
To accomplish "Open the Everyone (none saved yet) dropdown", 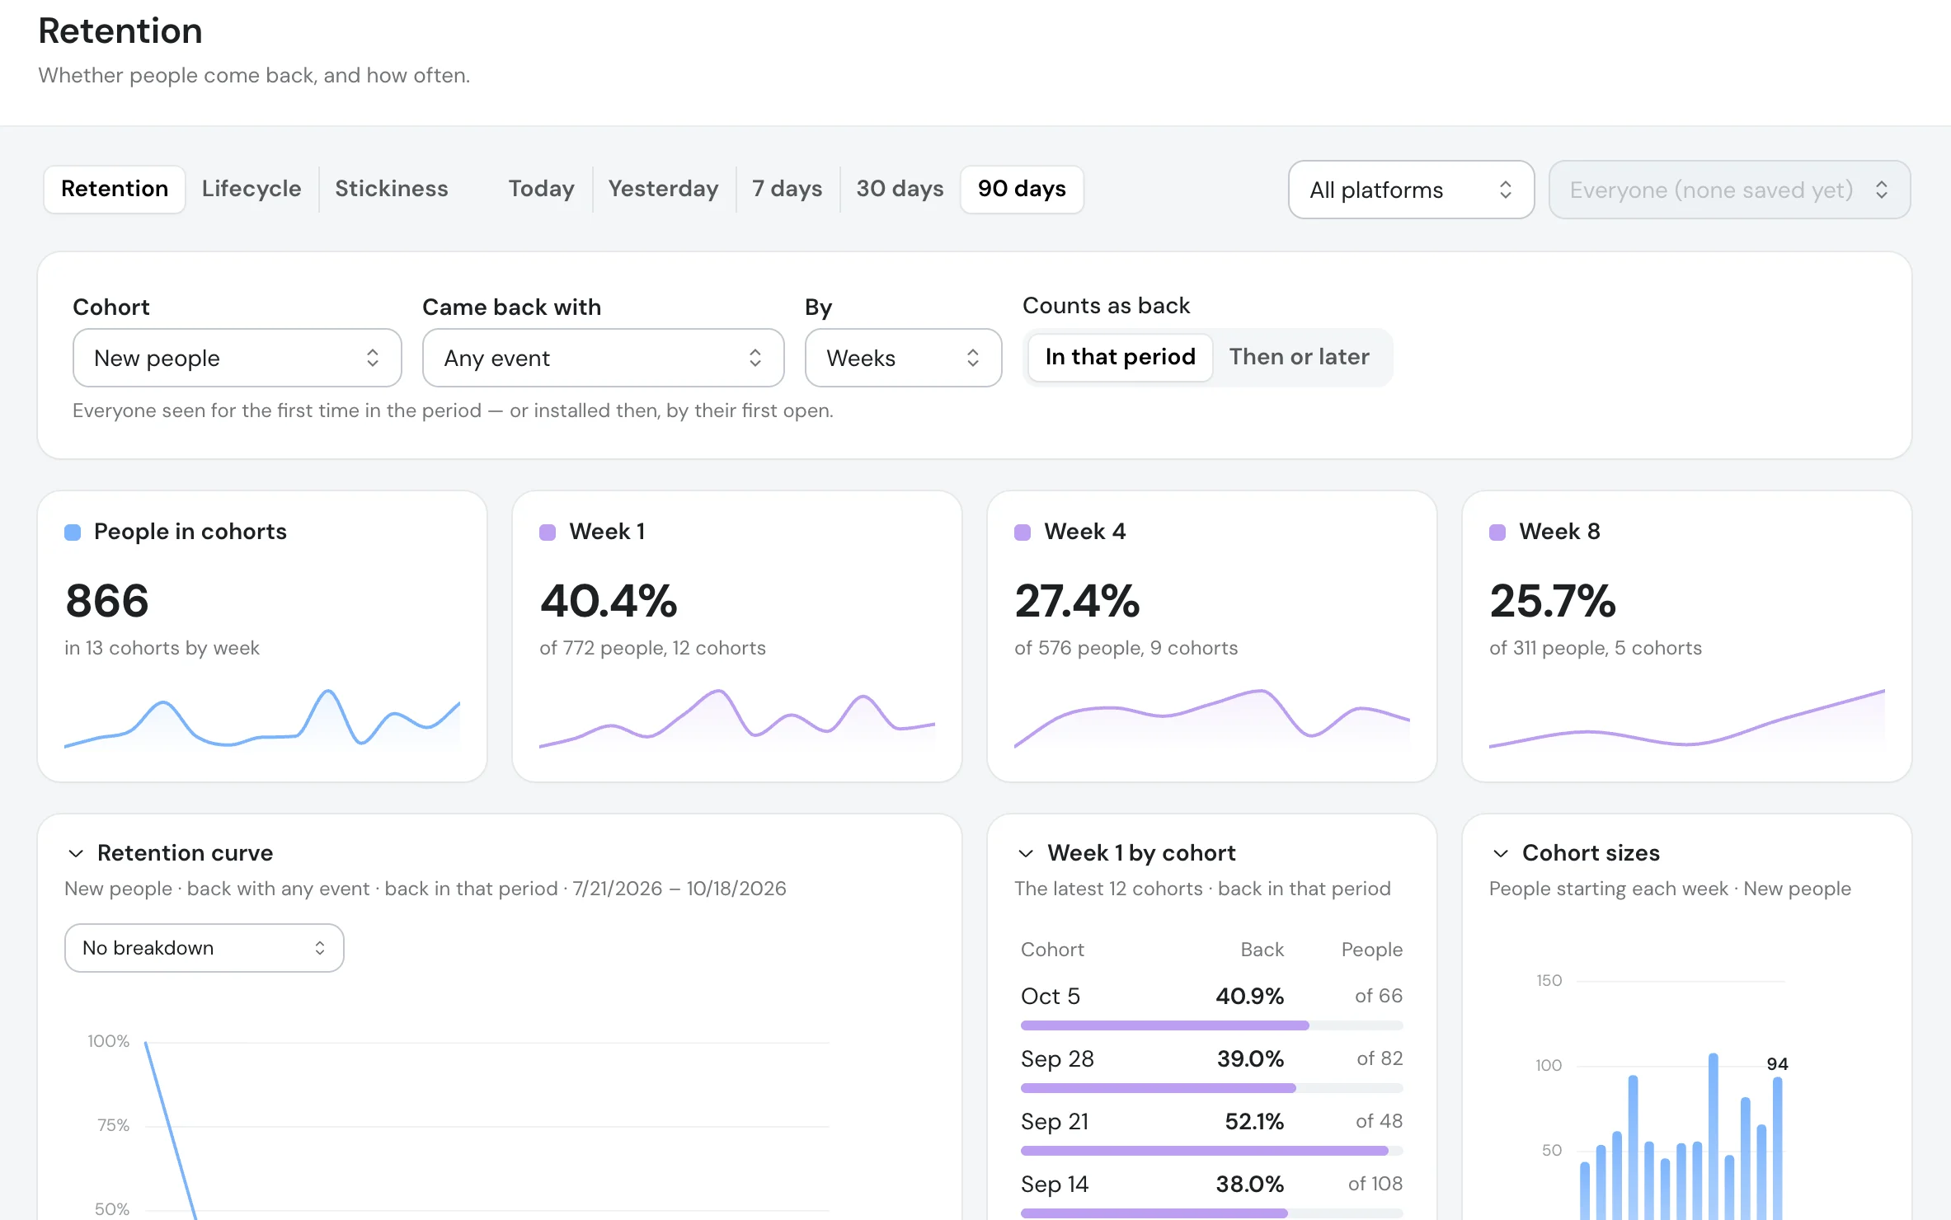I will tap(1729, 190).
